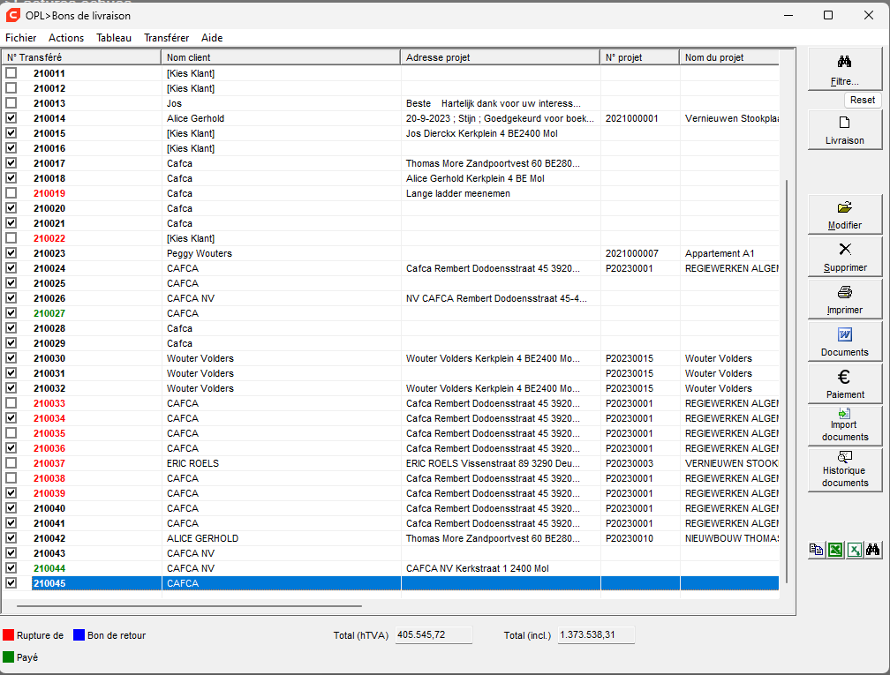
Task: Create a new Livraison document
Action: (x=845, y=130)
